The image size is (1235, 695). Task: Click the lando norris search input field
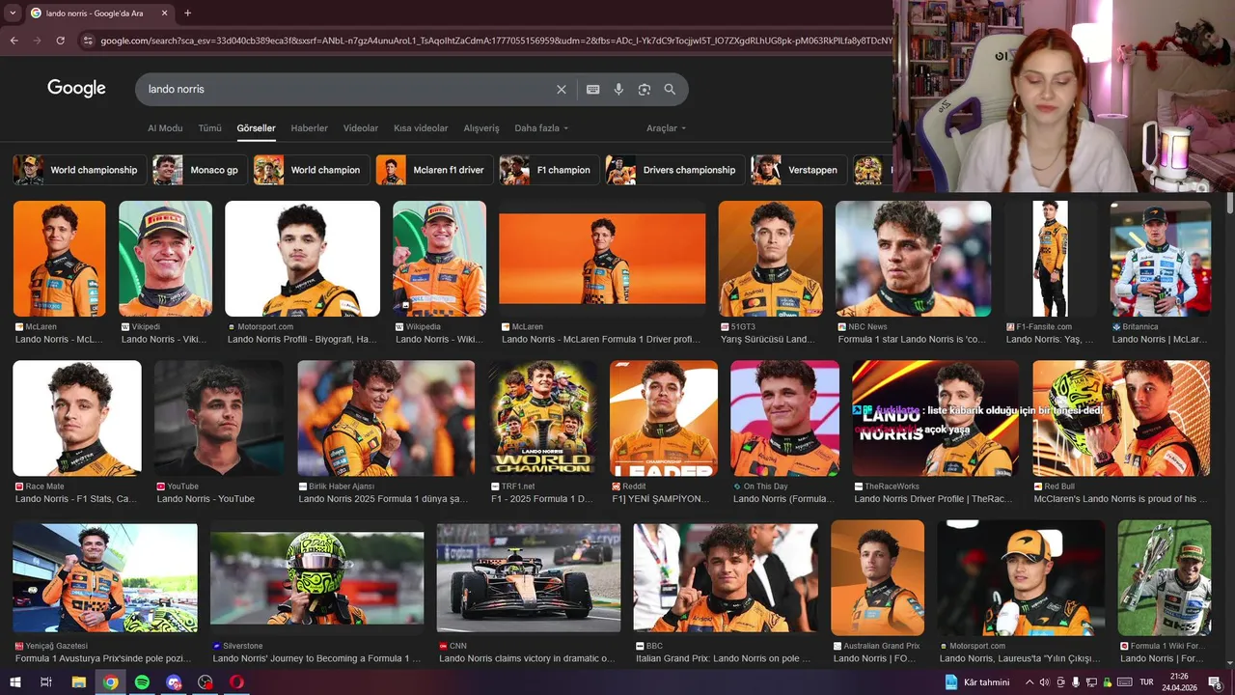[x=347, y=89]
